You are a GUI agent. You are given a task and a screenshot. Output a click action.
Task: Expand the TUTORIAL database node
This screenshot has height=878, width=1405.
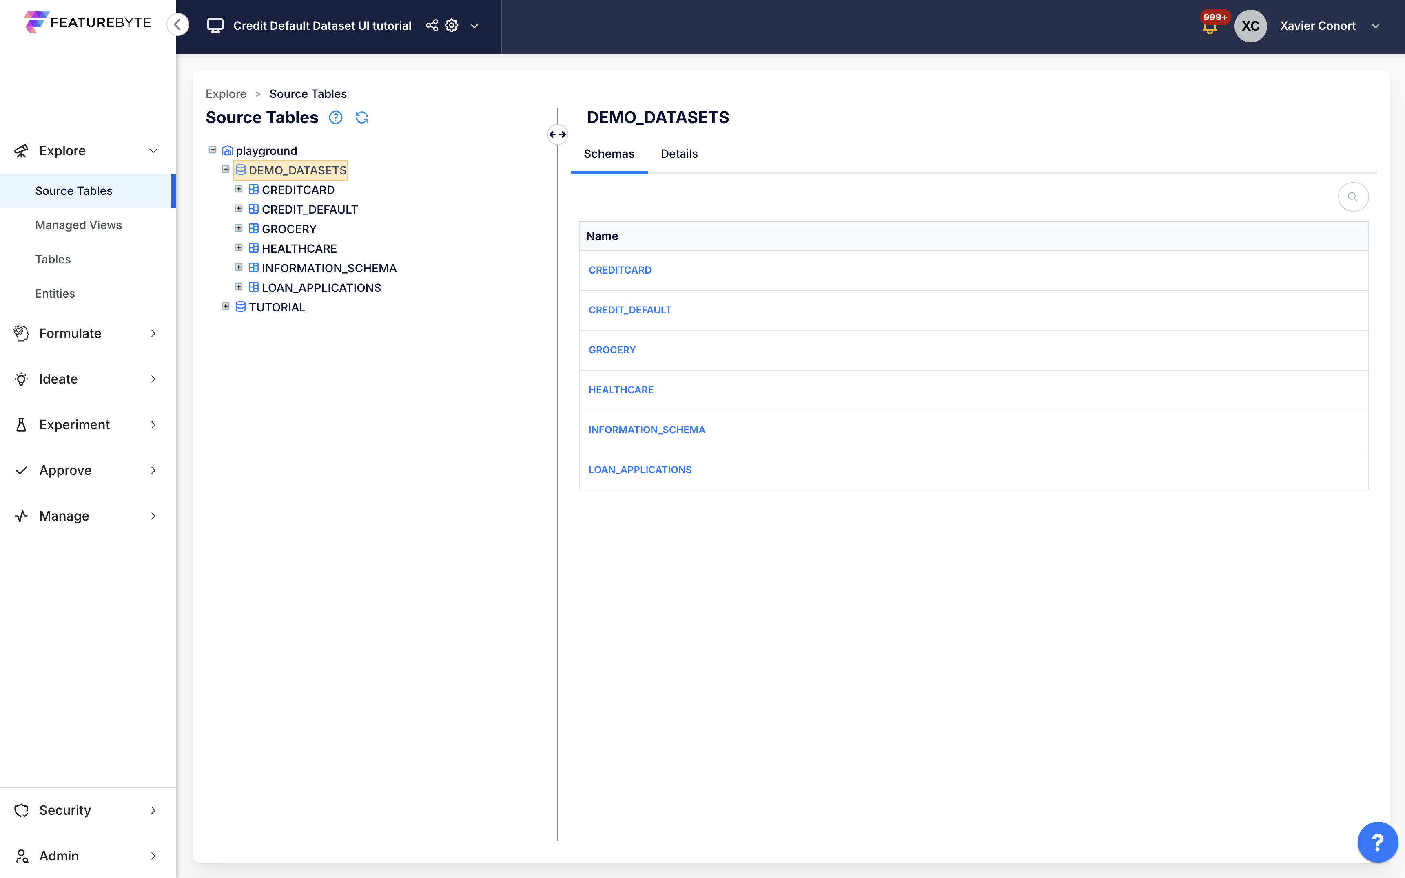pos(226,307)
